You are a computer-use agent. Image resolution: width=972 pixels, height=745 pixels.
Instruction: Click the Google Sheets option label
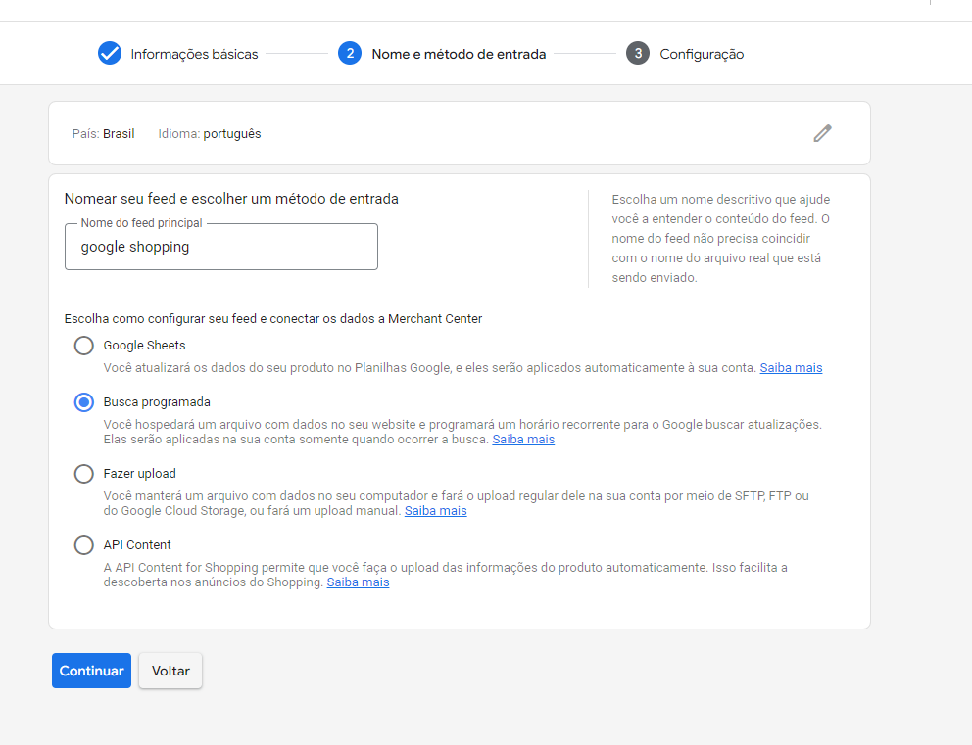(144, 345)
